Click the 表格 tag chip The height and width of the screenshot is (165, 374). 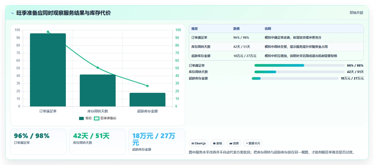click(217, 143)
